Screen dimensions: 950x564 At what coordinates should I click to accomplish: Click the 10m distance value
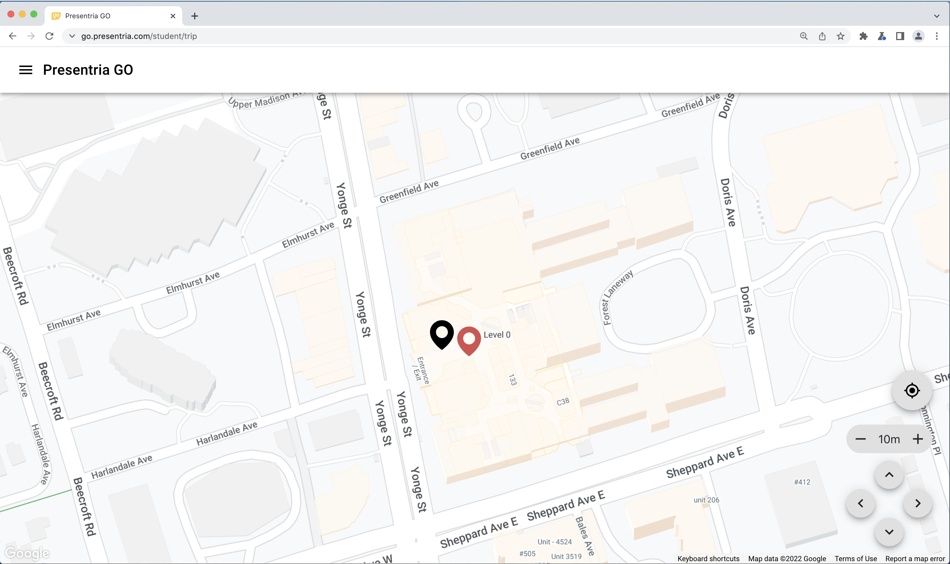tap(889, 439)
